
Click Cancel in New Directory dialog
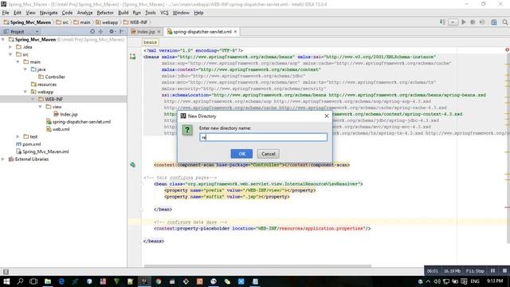click(x=268, y=154)
